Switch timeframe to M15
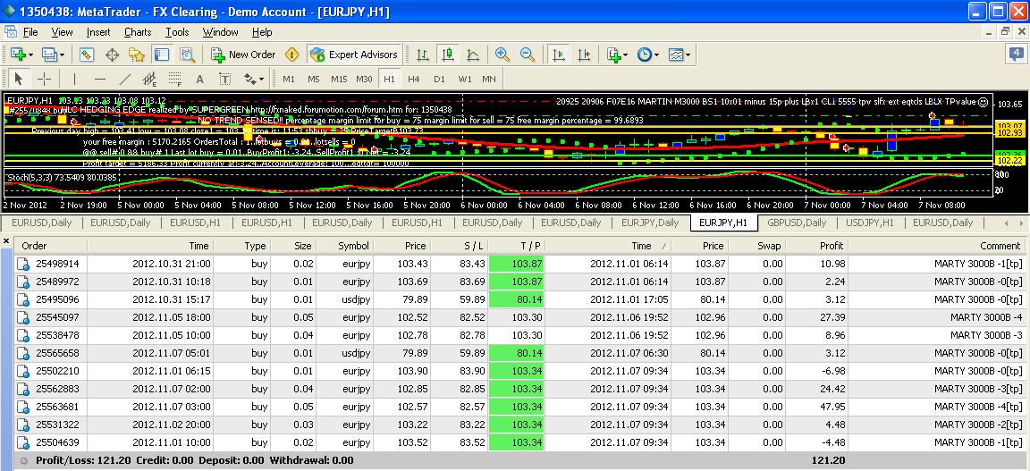This screenshot has height=471, width=1030. pyautogui.click(x=339, y=79)
